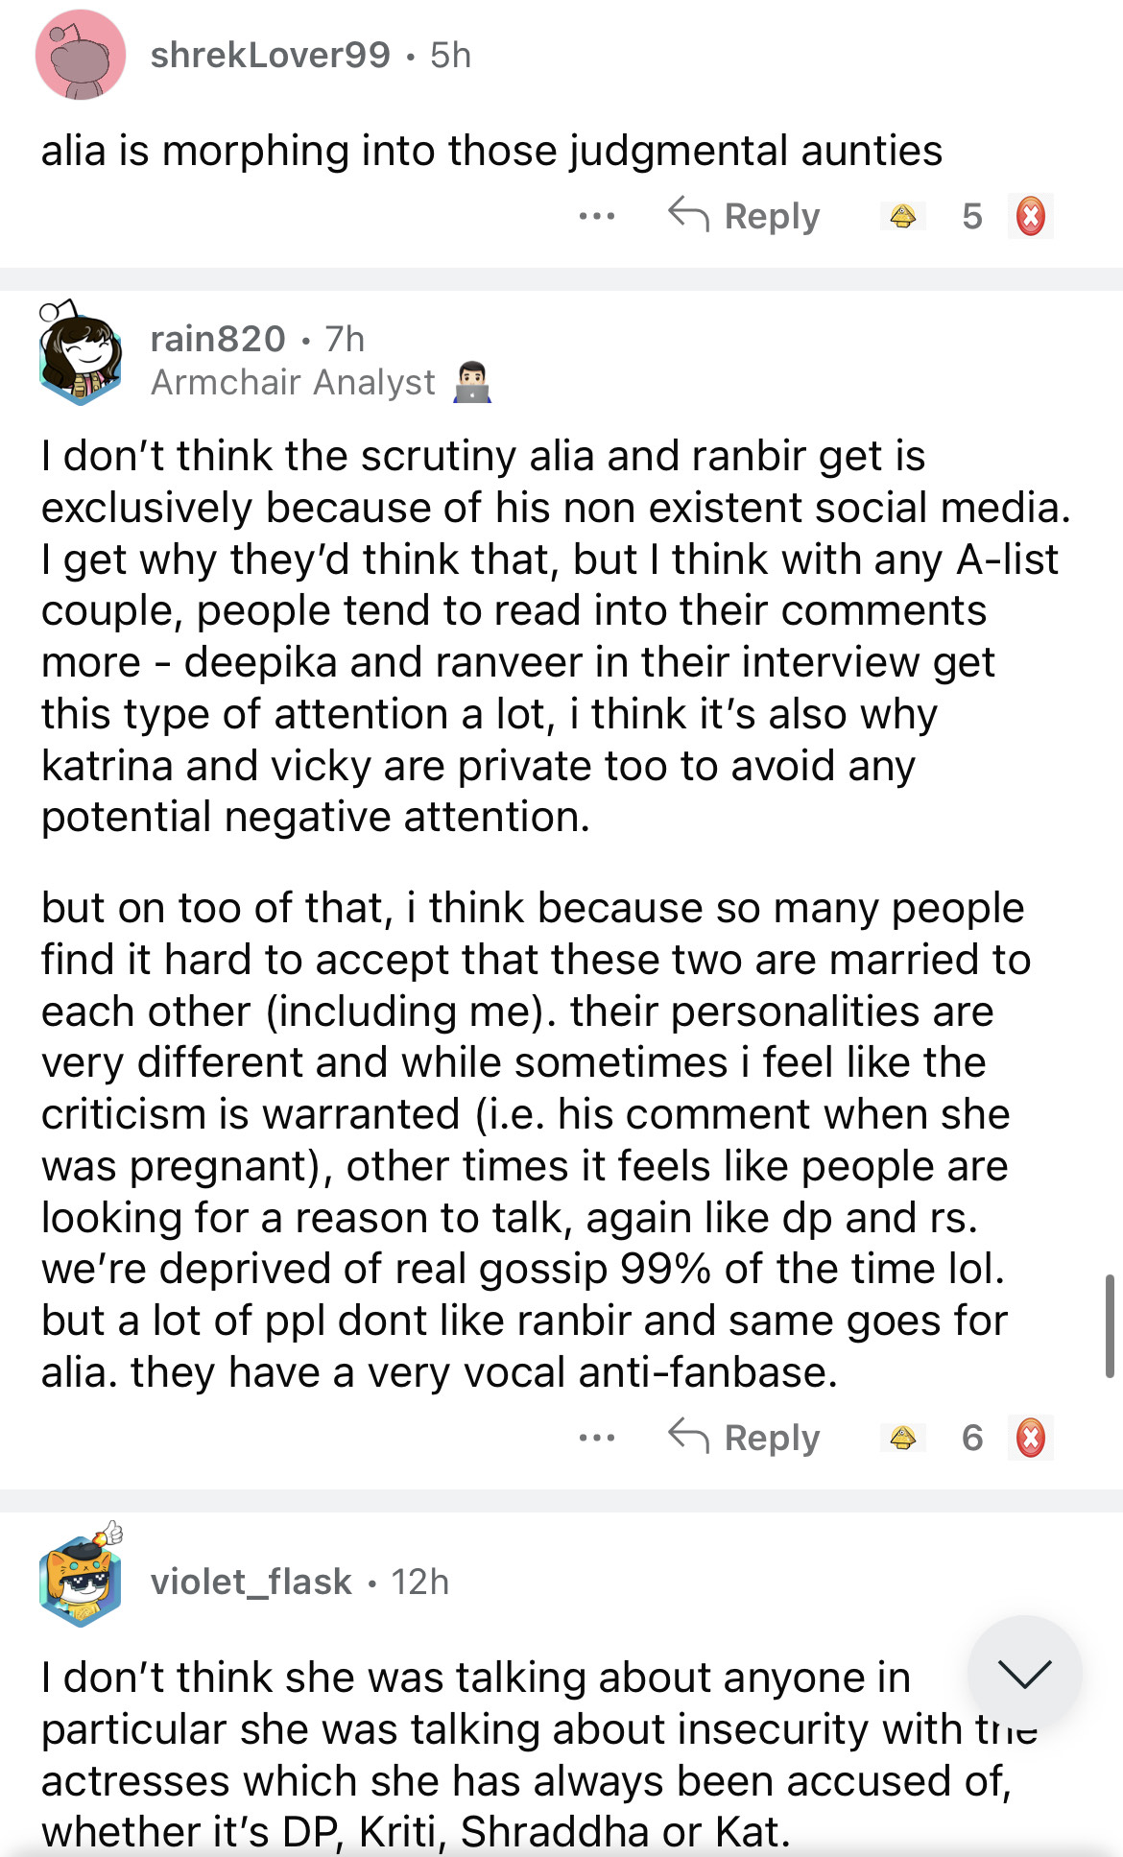This screenshot has height=1857, width=1123.
Task: Downvote rain820's comment
Action: [1030, 1438]
